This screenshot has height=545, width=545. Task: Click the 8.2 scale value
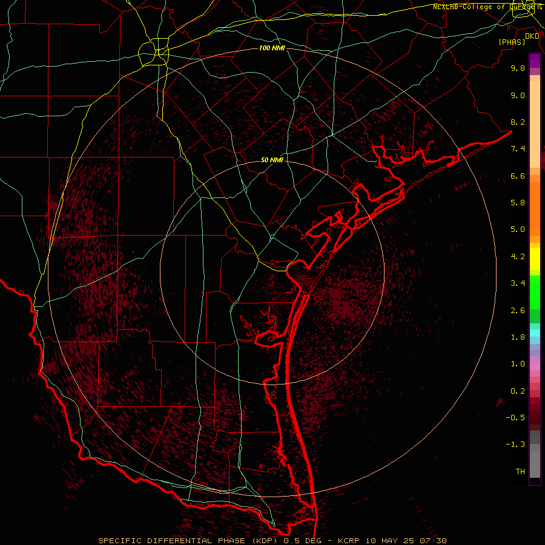pos(518,122)
